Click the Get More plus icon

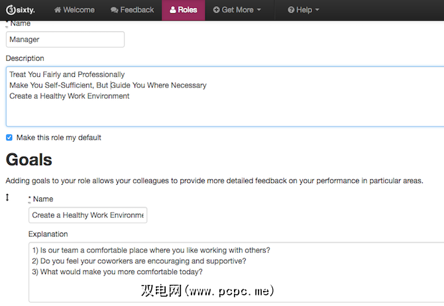pyautogui.click(x=216, y=10)
